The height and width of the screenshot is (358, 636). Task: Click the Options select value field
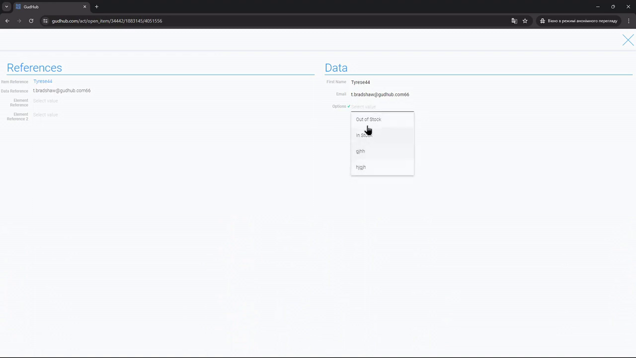point(382,107)
